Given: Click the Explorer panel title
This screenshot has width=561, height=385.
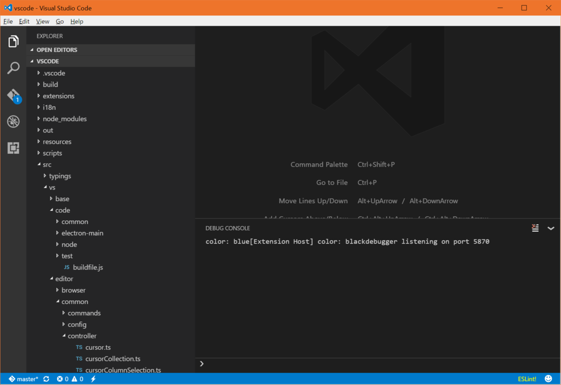Looking at the screenshot, I should pos(49,36).
